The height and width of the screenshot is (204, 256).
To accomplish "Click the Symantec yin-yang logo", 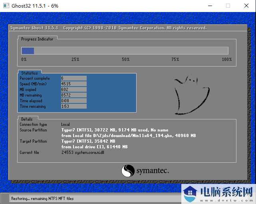I will tap(128, 171).
